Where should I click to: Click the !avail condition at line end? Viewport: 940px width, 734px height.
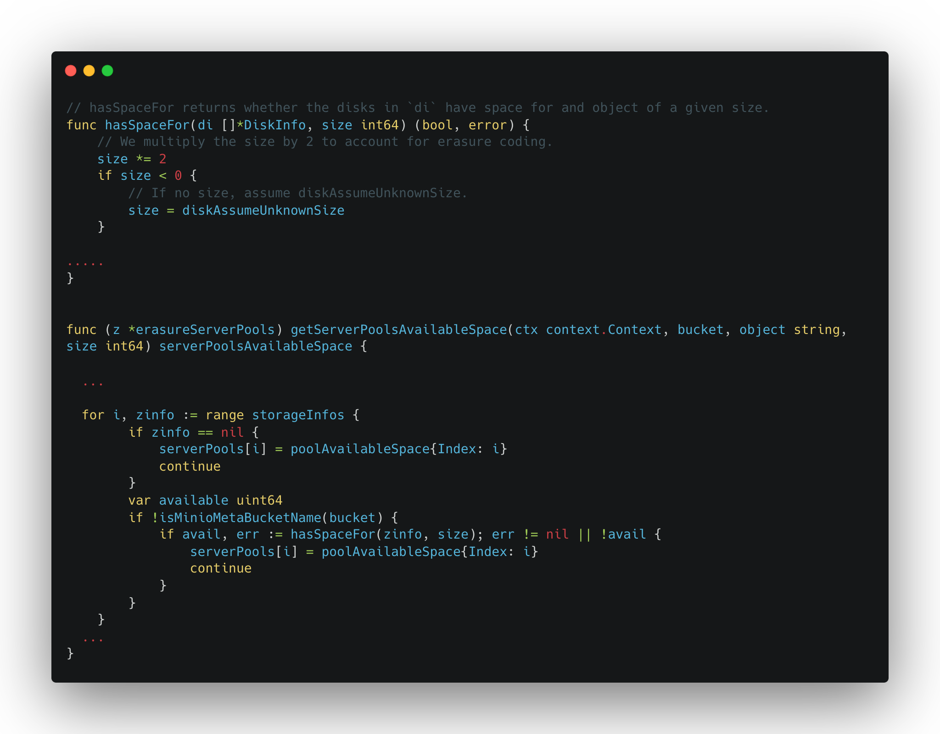[x=623, y=534]
